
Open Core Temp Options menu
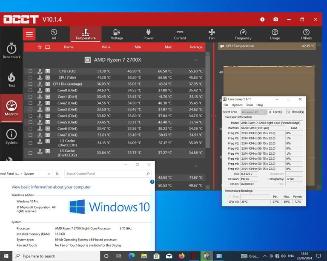tap(237, 105)
